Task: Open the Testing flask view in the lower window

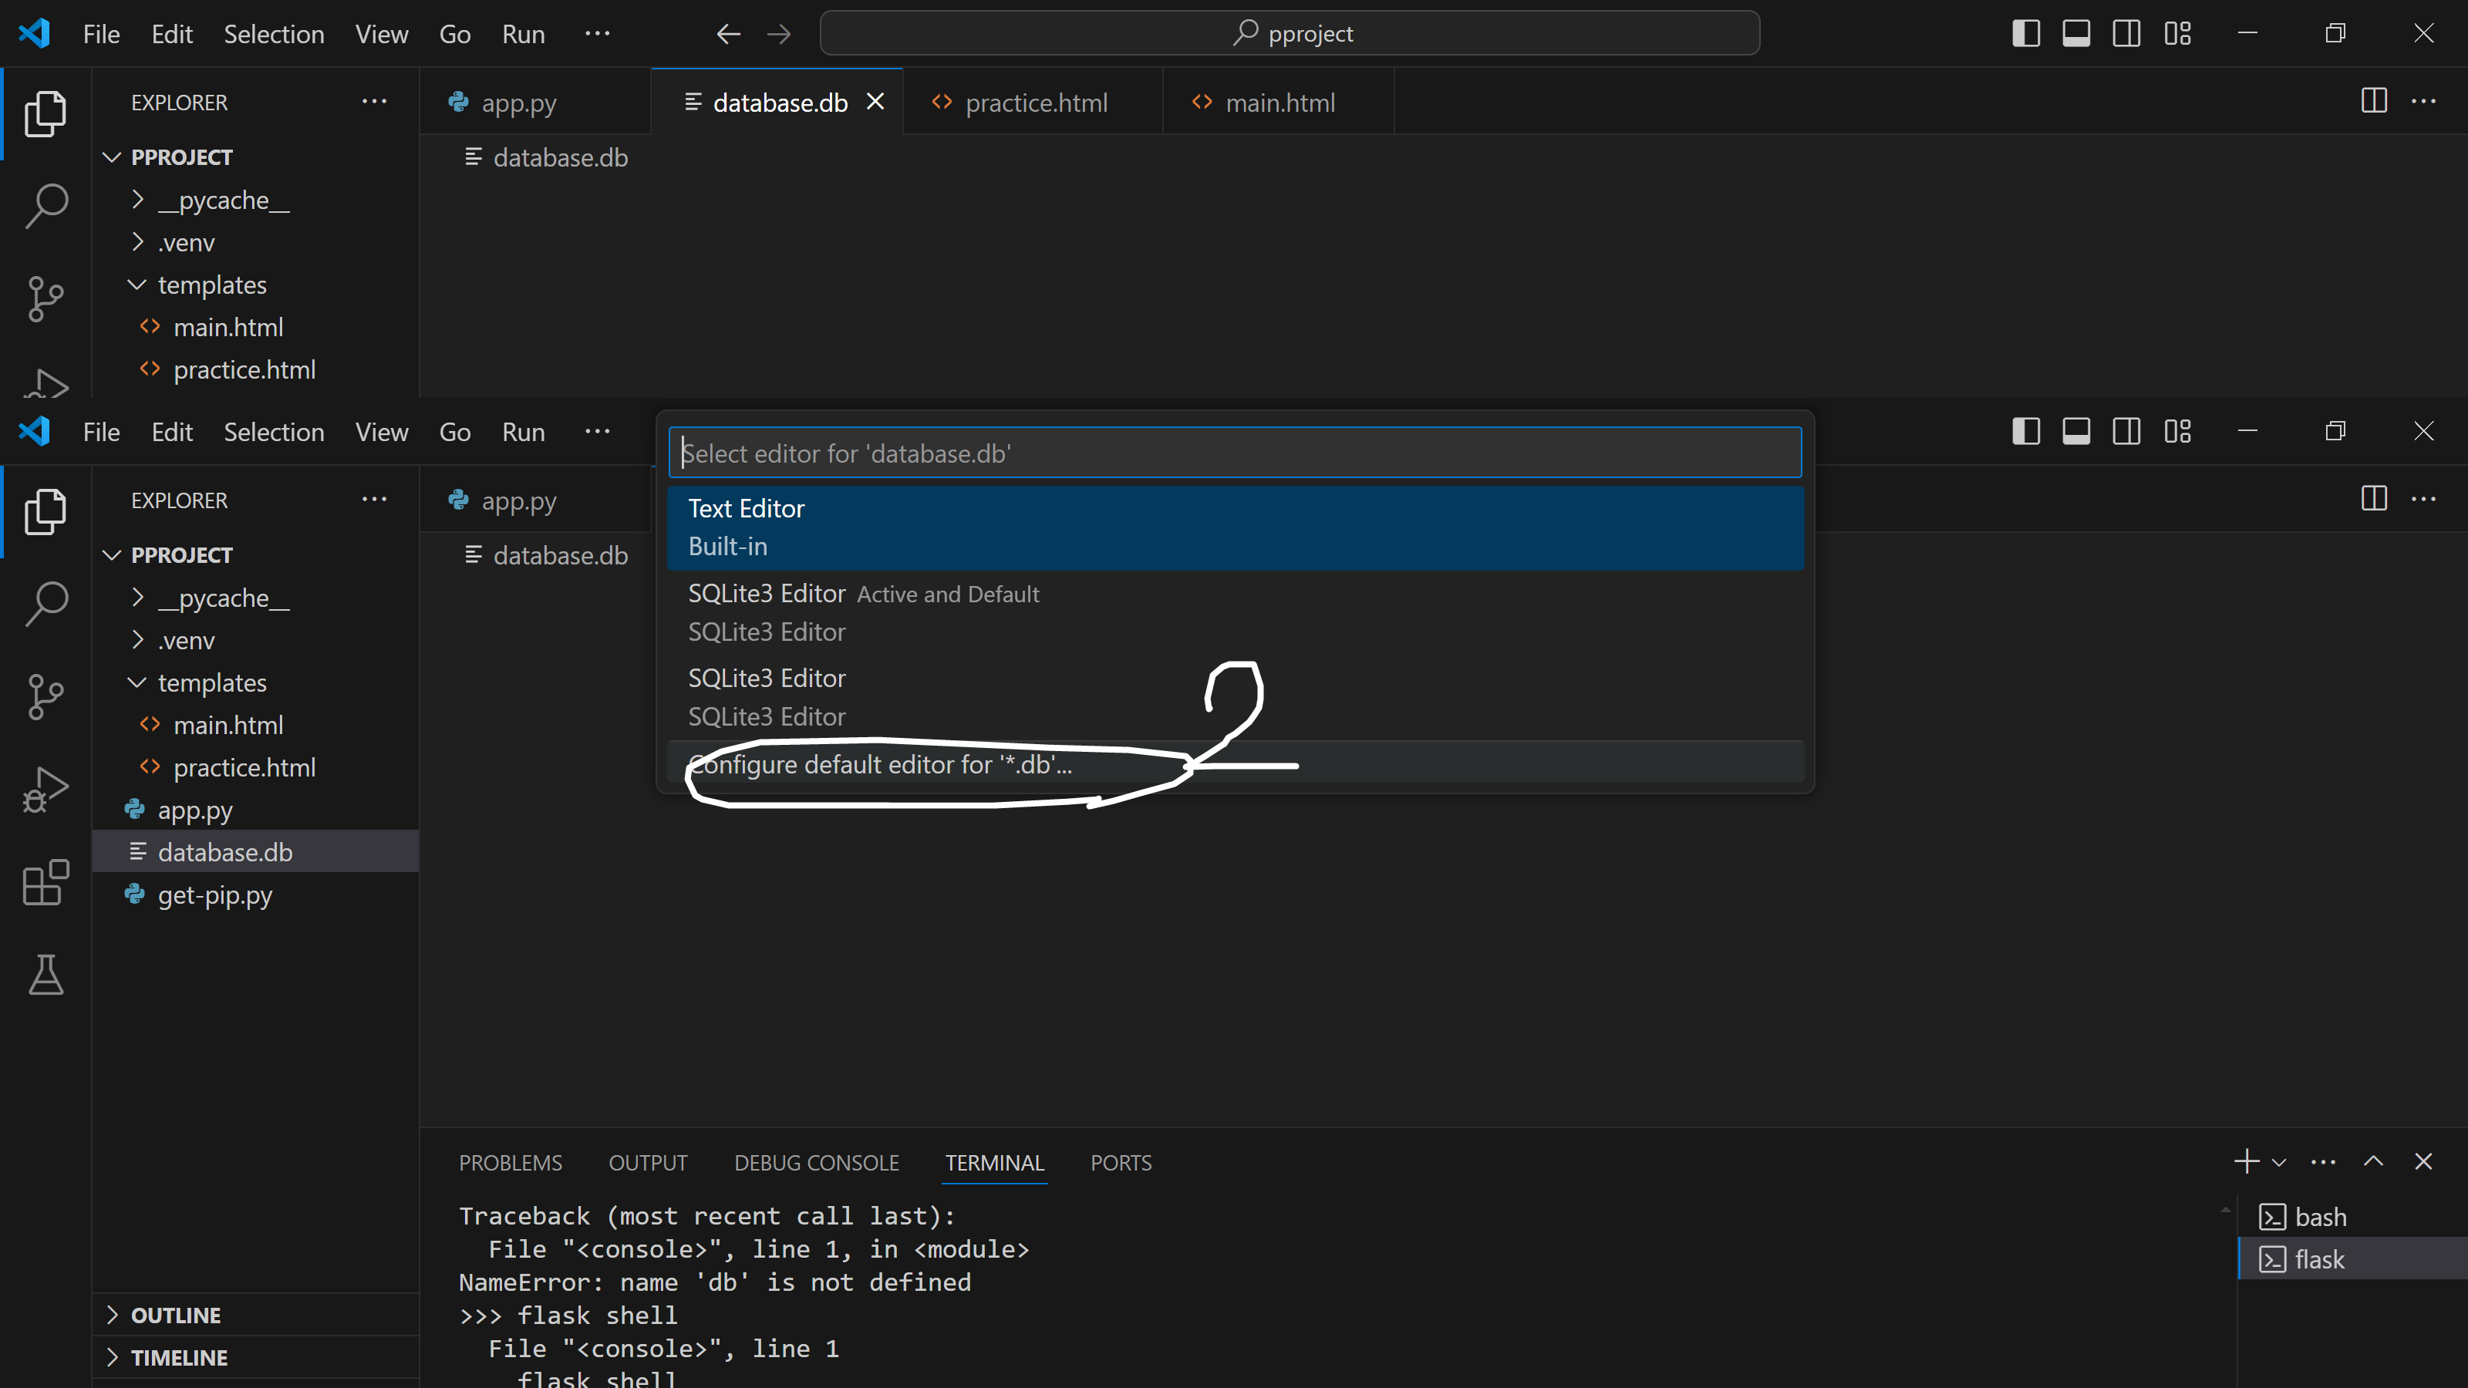Action: (x=45, y=975)
